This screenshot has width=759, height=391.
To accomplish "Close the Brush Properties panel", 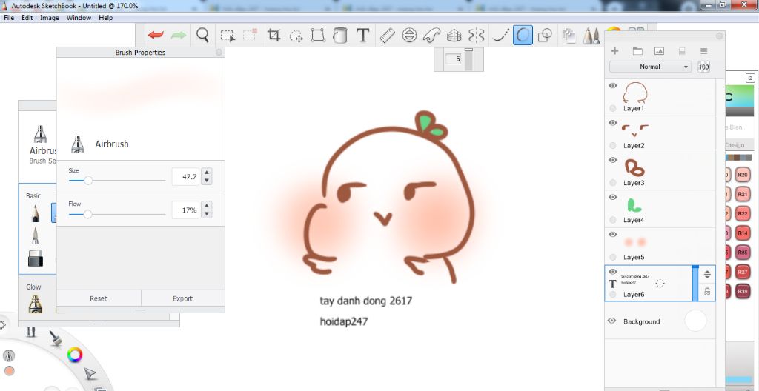I will tap(219, 53).
